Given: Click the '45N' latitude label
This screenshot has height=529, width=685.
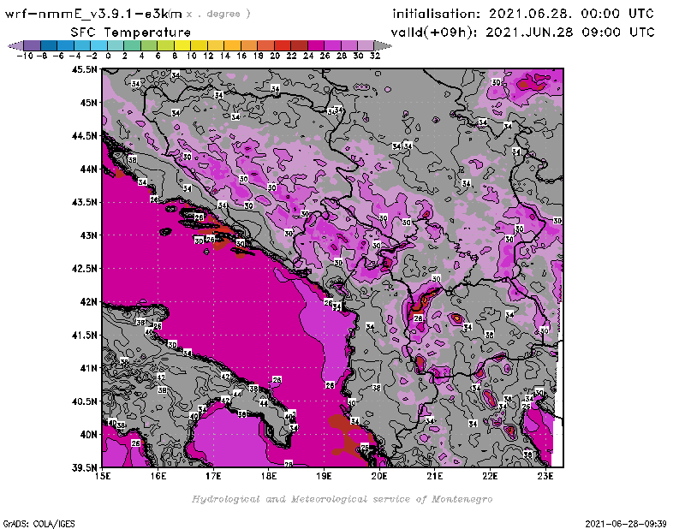Looking at the screenshot, I should click(x=88, y=103).
